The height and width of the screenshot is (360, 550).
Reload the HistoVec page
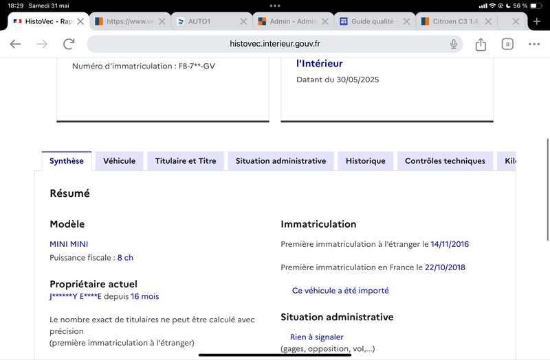(69, 44)
